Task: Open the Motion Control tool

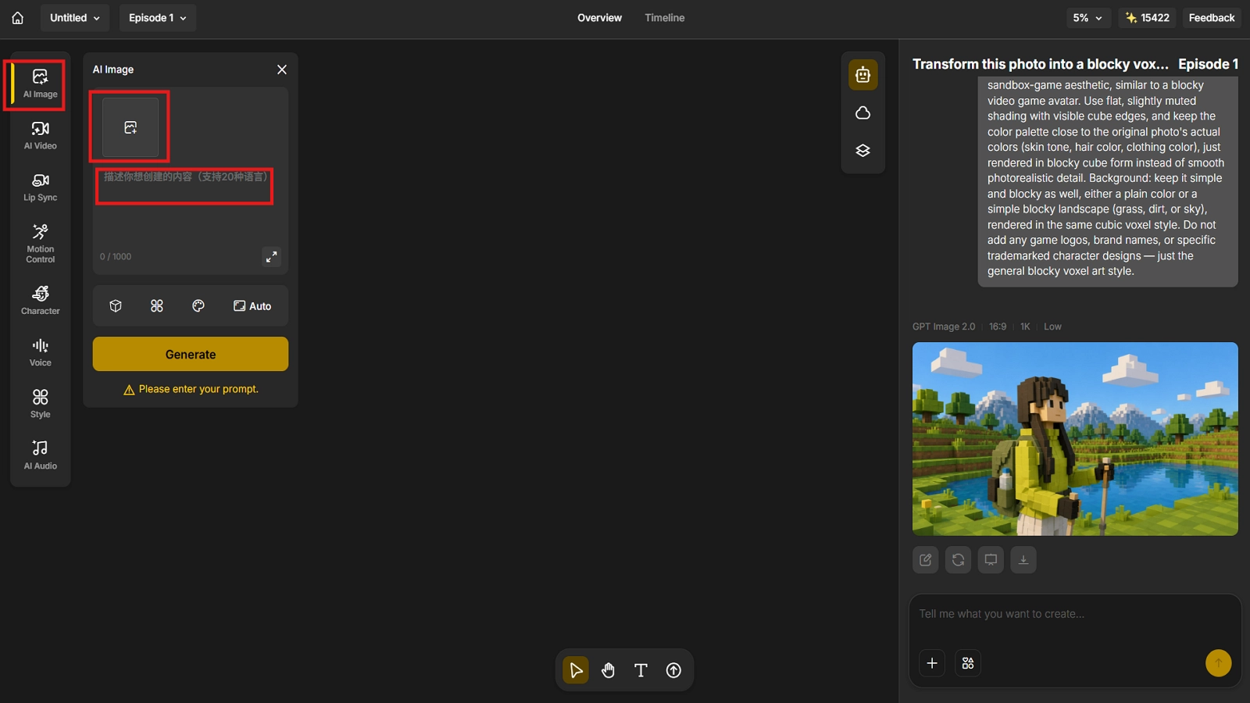Action: [x=41, y=243]
